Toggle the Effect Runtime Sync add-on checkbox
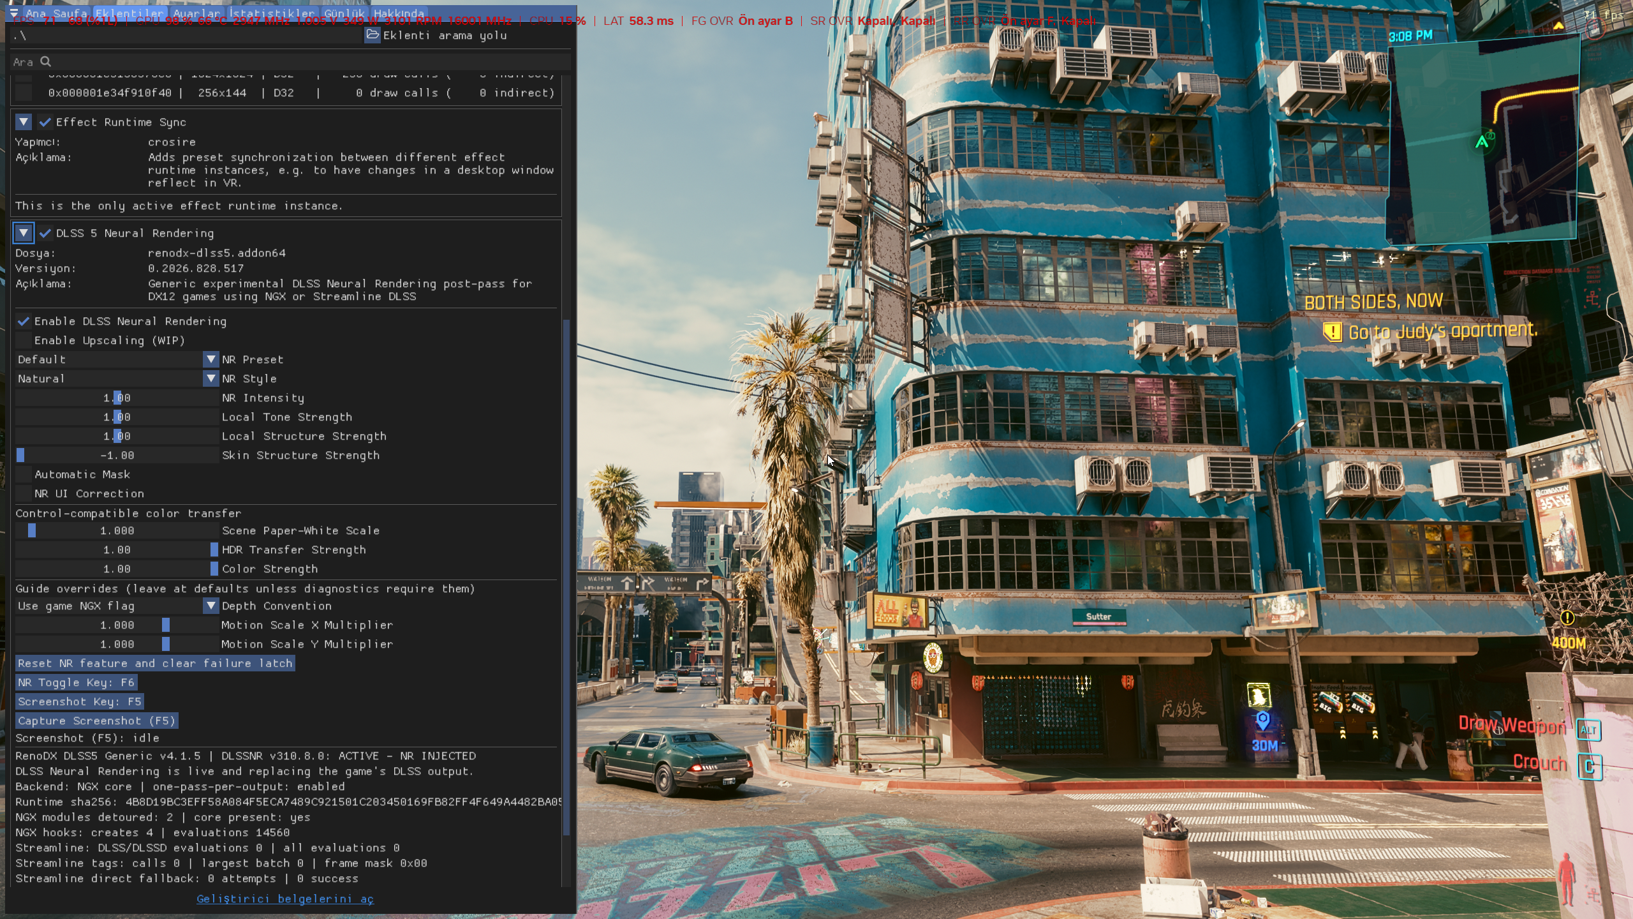Viewport: 1633px width, 919px height. coord(45,122)
